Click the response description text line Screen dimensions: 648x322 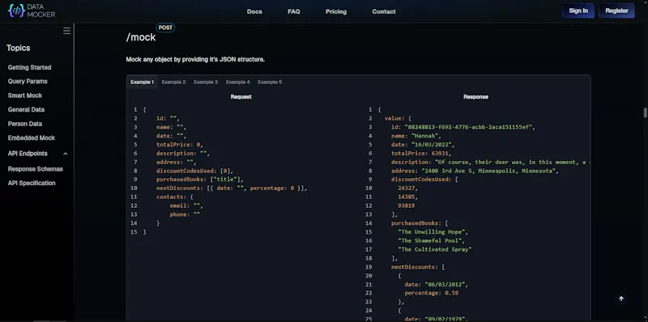click(x=491, y=162)
